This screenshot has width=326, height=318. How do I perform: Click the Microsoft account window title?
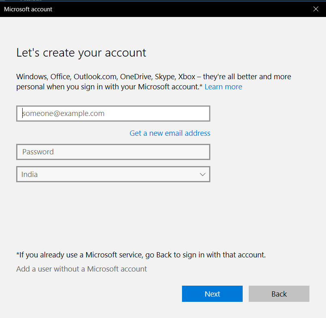[28, 9]
